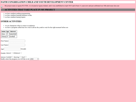This screenshot has height=102, width=136.
Task: Click the 'OTHER ACTIVITIES' heading
Action: point(11,21)
